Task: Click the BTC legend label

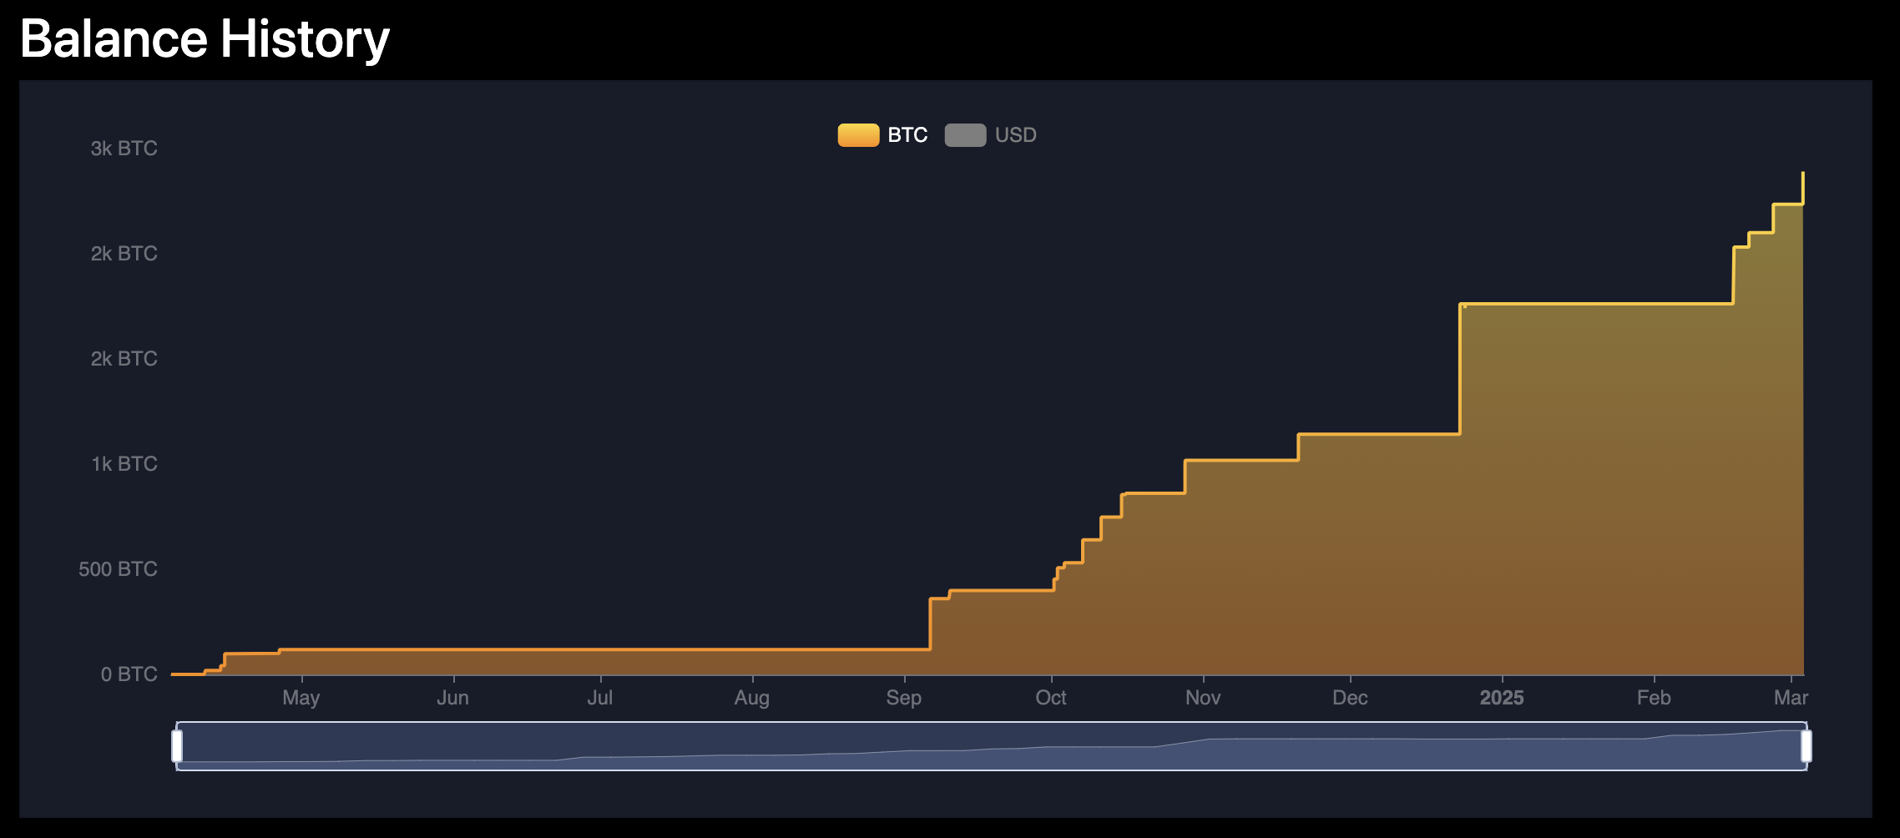Action: (x=907, y=135)
